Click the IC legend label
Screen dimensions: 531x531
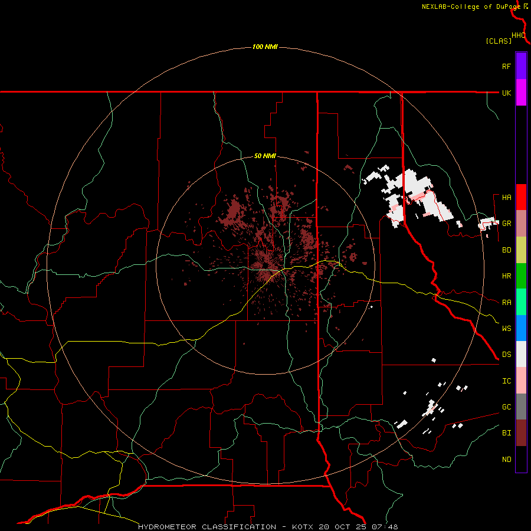point(506,381)
